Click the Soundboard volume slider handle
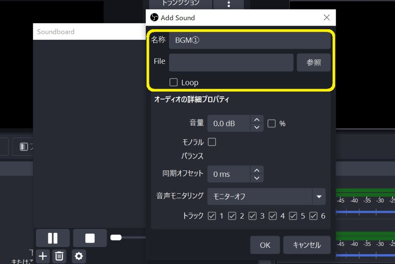Screen dimensions: 395x264 [116, 238]
